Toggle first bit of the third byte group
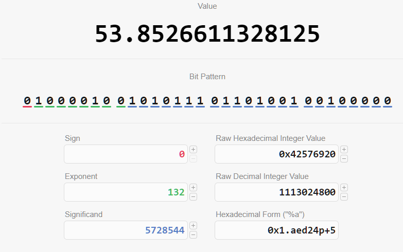403x252 pixels. click(215, 101)
